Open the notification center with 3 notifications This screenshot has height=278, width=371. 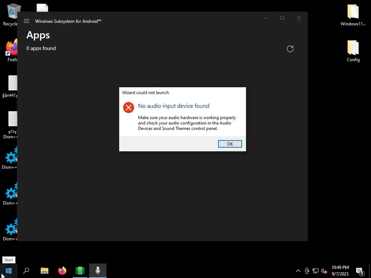(x=359, y=271)
